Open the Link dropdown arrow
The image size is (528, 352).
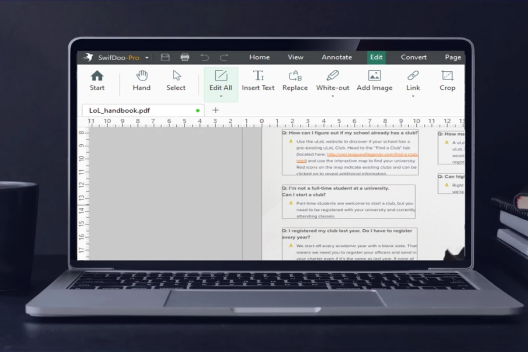(413, 96)
